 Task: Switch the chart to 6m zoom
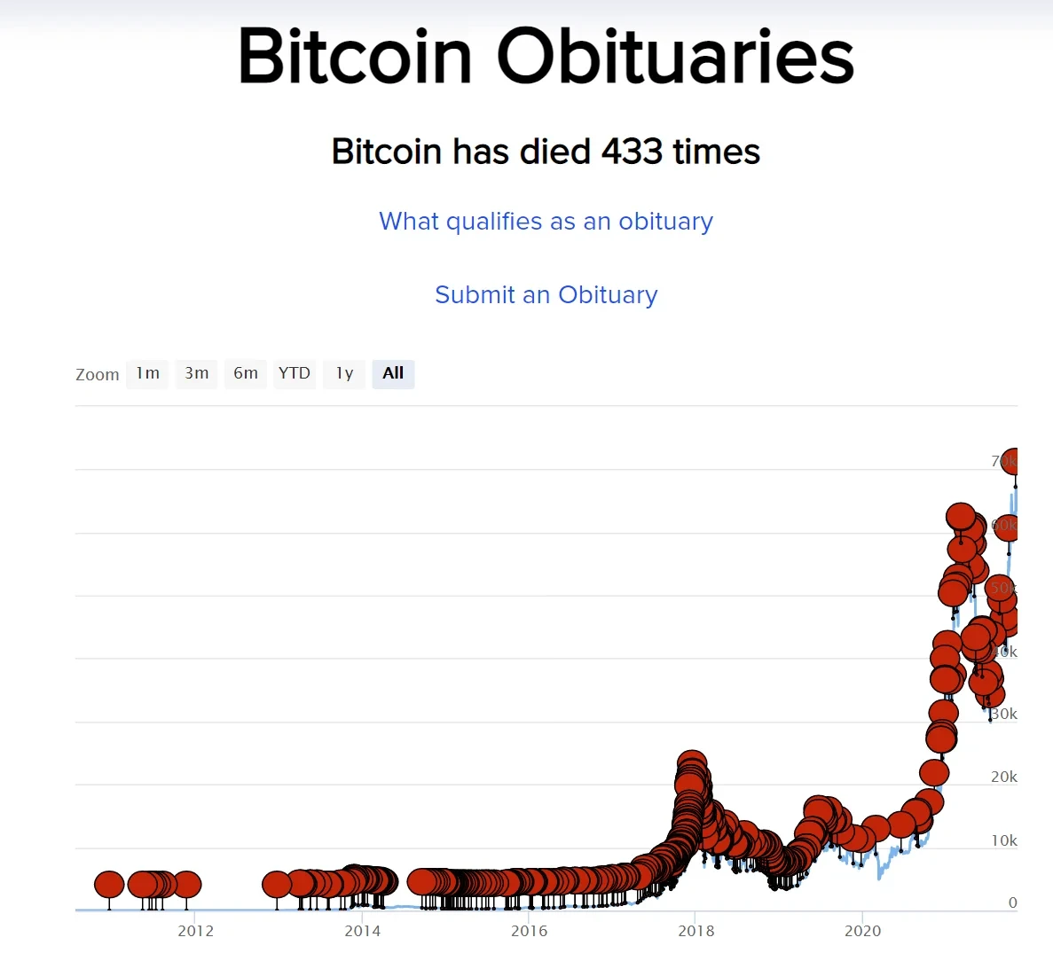246,373
